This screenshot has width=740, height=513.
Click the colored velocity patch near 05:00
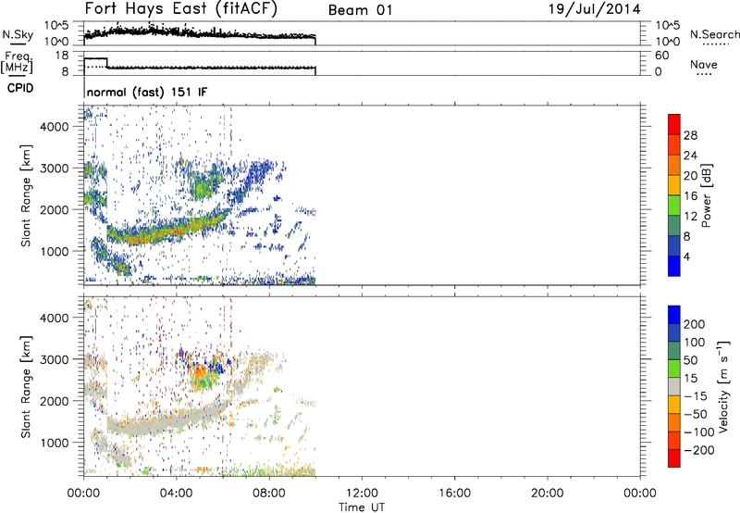point(203,371)
